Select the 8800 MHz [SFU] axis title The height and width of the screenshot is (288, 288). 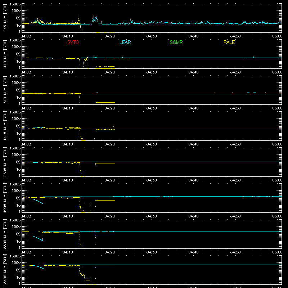click(5, 234)
